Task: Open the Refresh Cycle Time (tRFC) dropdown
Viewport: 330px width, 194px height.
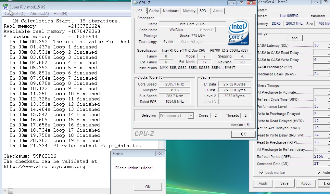Action: [329, 99]
